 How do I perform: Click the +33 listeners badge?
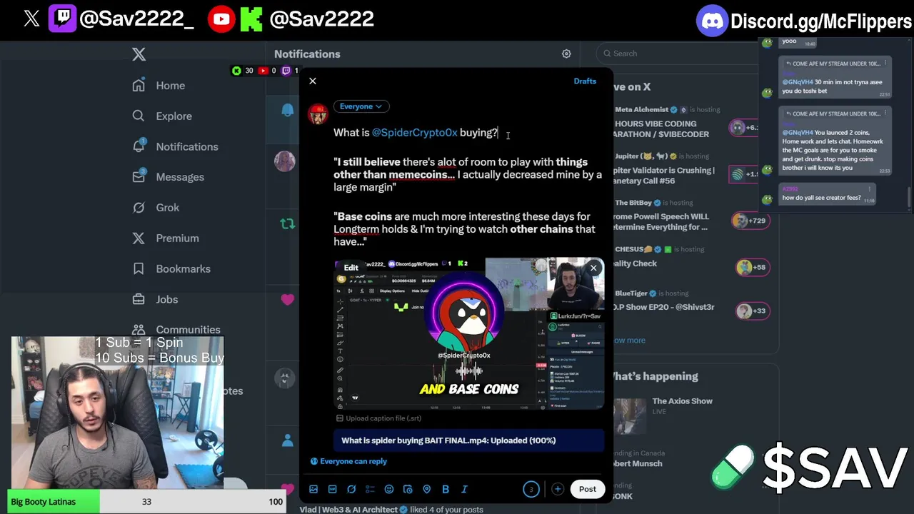point(751,311)
